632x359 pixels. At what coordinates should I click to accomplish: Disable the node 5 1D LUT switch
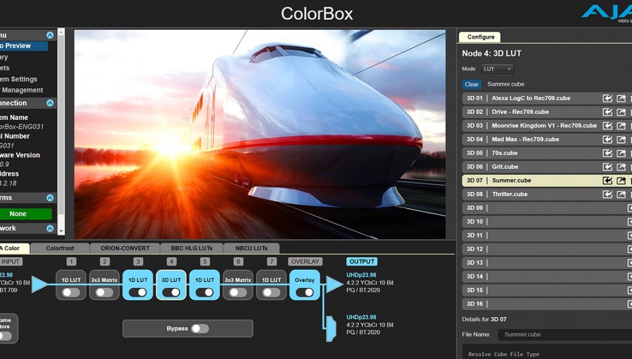click(205, 293)
